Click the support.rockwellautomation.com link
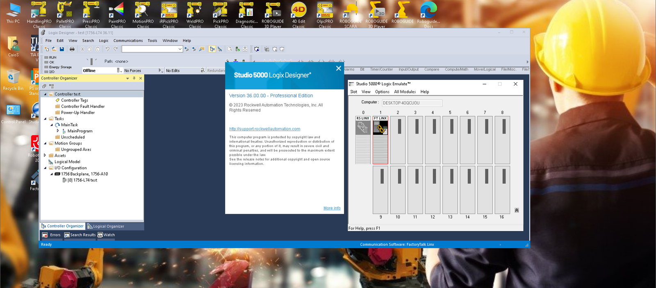Viewport: 656px width, 288px height. (x=264, y=129)
